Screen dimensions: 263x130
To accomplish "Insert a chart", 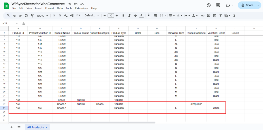I will tap(214, 16).
